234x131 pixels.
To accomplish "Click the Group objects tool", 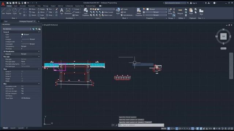I will [x=170, y=11].
